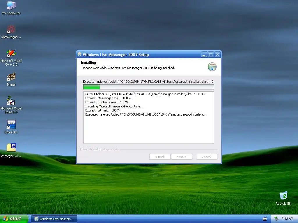Viewport: 298px width, 223px height.
Task: Select the 'Output folder' log line
Action: click(146, 94)
